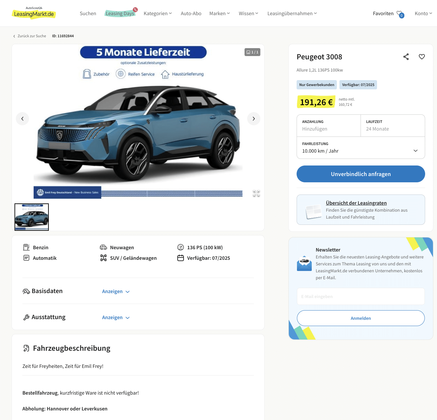Click the Anmelden newsletter button

tap(361, 318)
